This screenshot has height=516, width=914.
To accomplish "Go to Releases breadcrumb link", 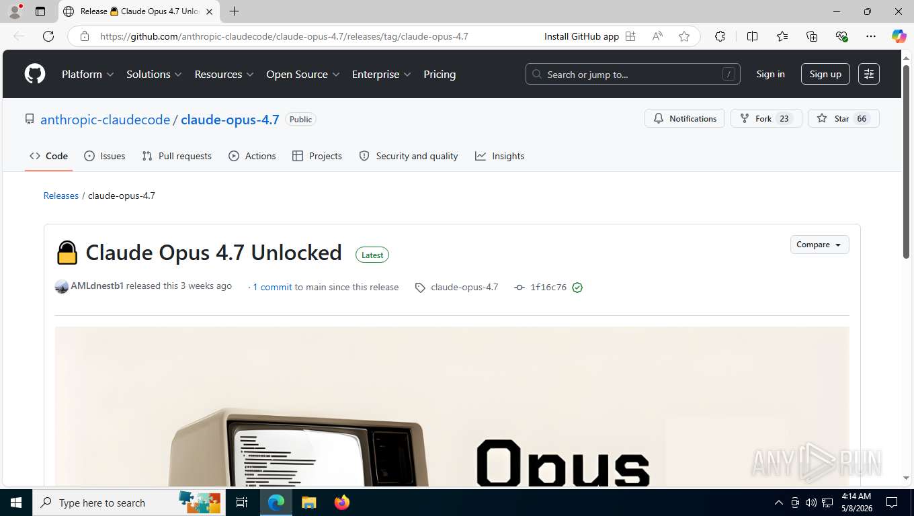I will pos(61,196).
